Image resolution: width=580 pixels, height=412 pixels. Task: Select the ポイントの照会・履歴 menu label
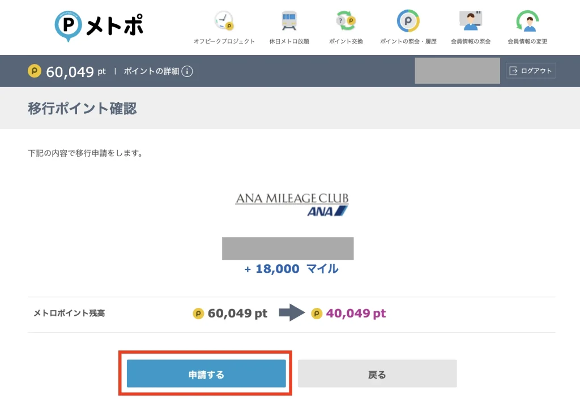point(408,41)
